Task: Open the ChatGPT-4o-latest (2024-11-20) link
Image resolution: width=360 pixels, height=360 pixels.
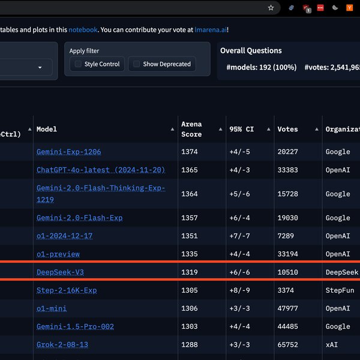Action: click(x=101, y=170)
